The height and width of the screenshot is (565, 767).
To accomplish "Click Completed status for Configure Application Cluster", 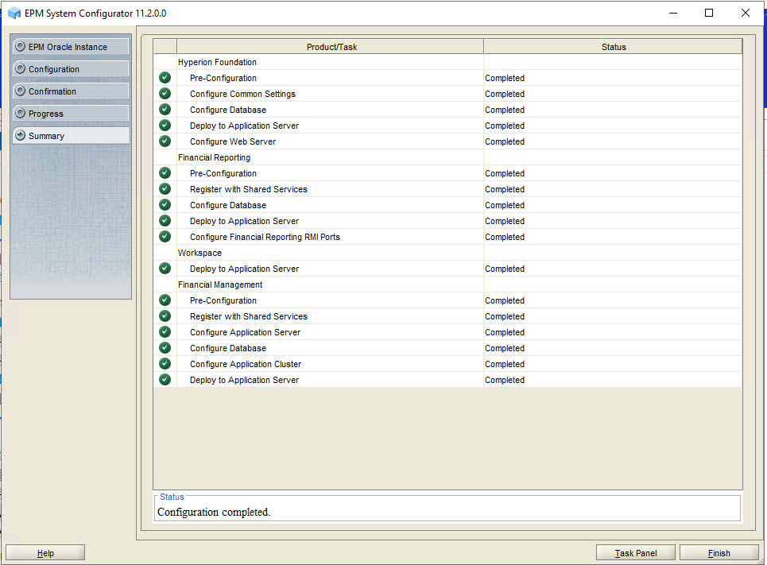I will (505, 365).
